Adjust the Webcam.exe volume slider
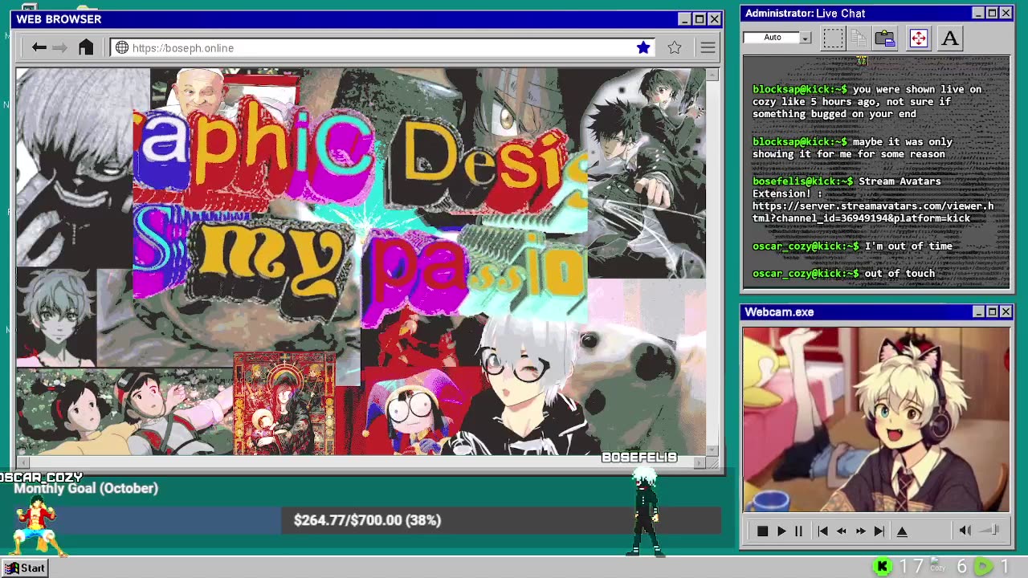This screenshot has height=578, width=1028. pos(990,530)
